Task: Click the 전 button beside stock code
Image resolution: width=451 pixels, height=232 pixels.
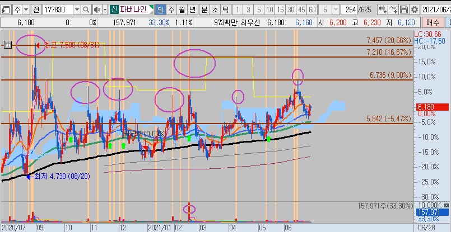Action: coord(36,10)
